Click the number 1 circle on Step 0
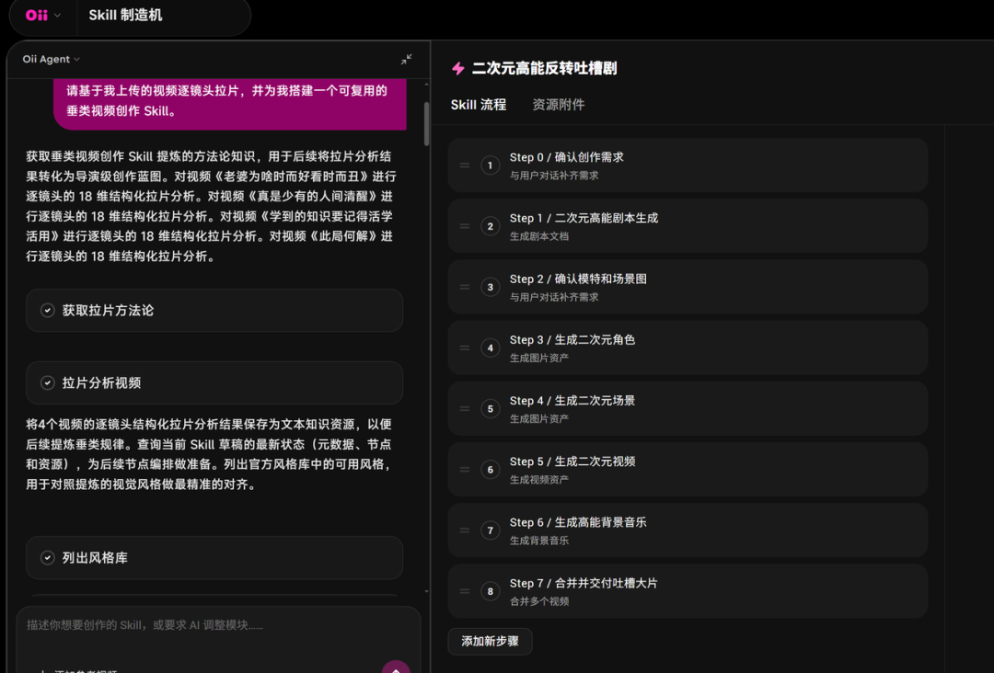Viewport: 994px width, 673px height. (490, 165)
